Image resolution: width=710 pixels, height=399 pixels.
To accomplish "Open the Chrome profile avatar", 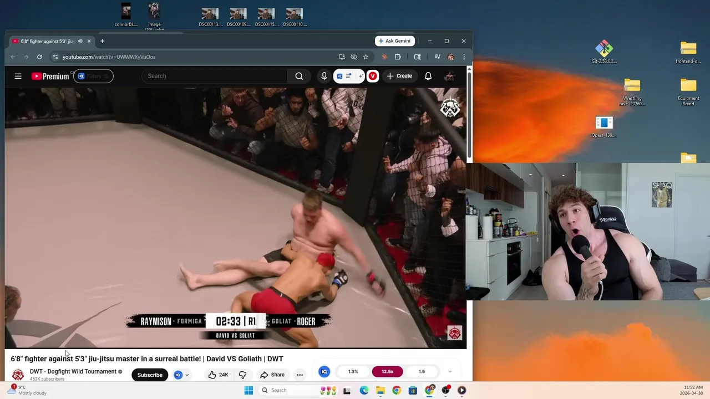I will point(450,57).
